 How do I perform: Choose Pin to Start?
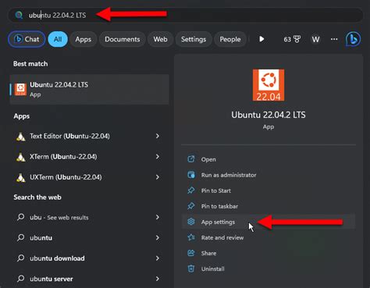pyautogui.click(x=216, y=190)
